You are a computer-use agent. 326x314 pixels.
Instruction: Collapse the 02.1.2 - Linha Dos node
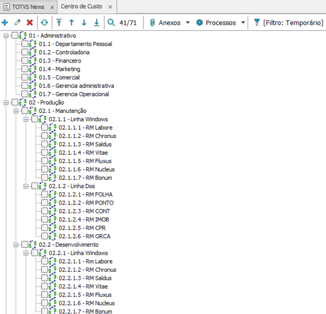click(26, 186)
